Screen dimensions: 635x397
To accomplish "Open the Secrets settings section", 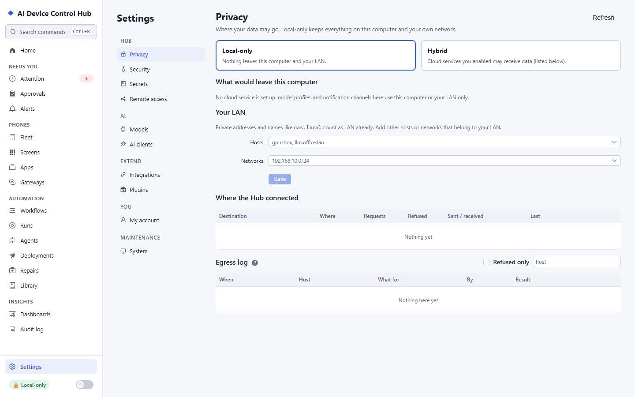I will (x=161, y=84).
